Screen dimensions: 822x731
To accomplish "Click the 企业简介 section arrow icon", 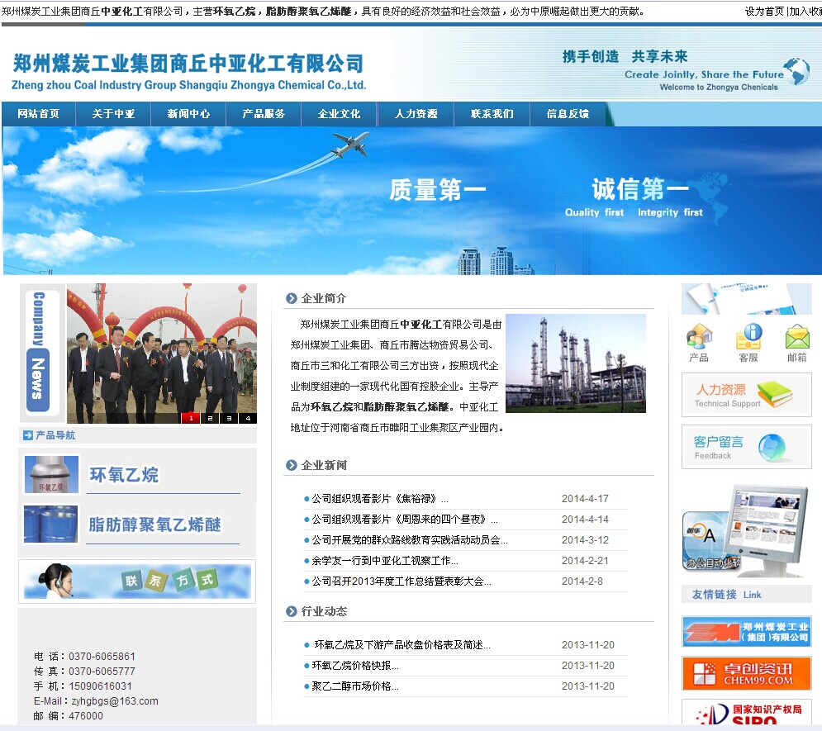I will pyautogui.click(x=292, y=299).
